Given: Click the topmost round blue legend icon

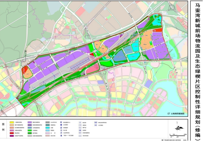Looking at the screenshot, I should click(61, 122).
